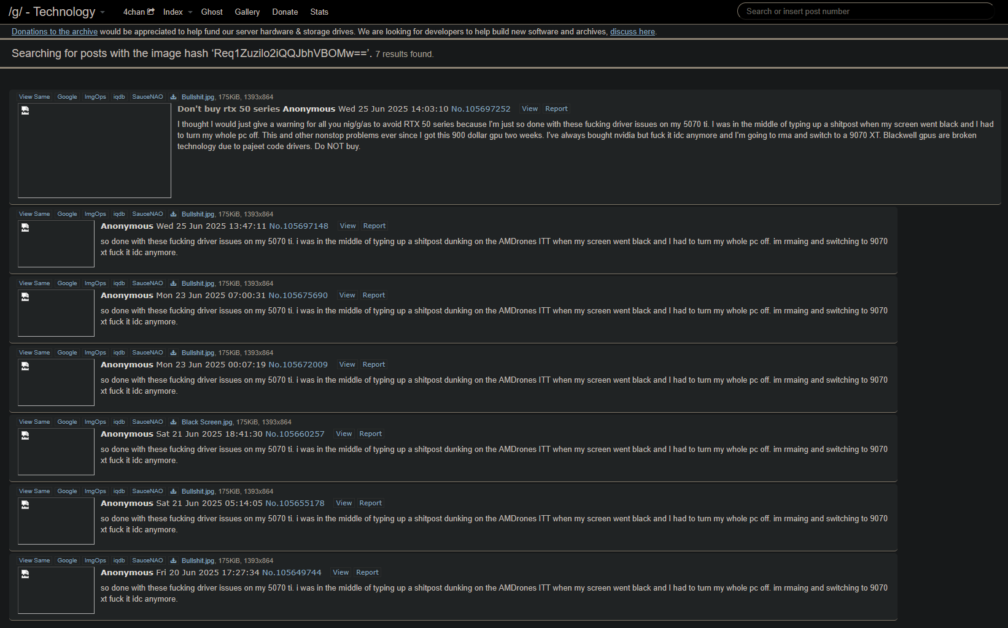The width and height of the screenshot is (1008, 628).
Task: Report post No.105649744
Action: pos(368,572)
